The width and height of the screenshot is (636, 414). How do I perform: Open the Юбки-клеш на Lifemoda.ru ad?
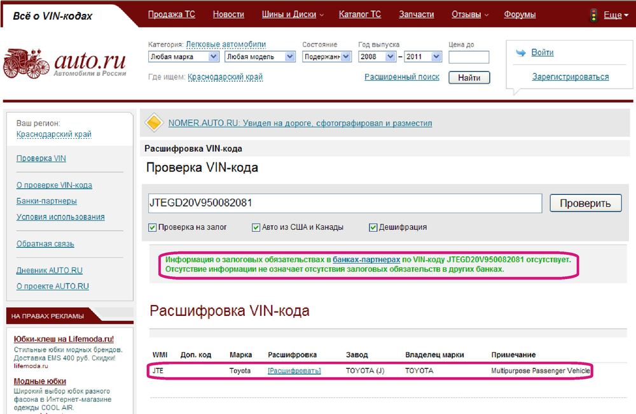click(64, 339)
